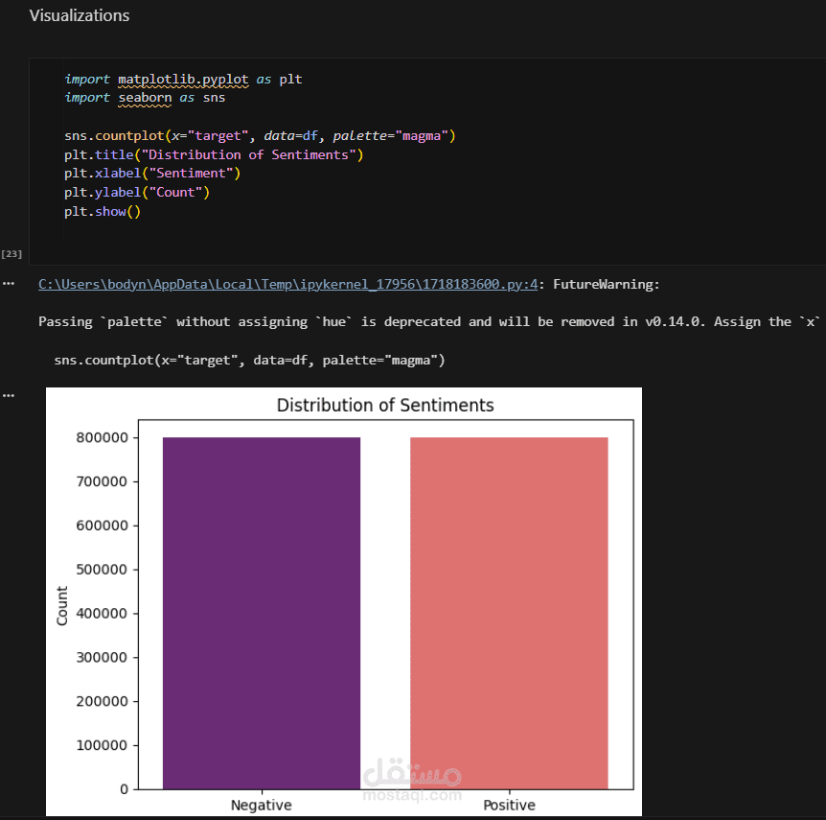Click the Positive x-axis label
The height and width of the screenshot is (820, 826).
click(x=509, y=805)
